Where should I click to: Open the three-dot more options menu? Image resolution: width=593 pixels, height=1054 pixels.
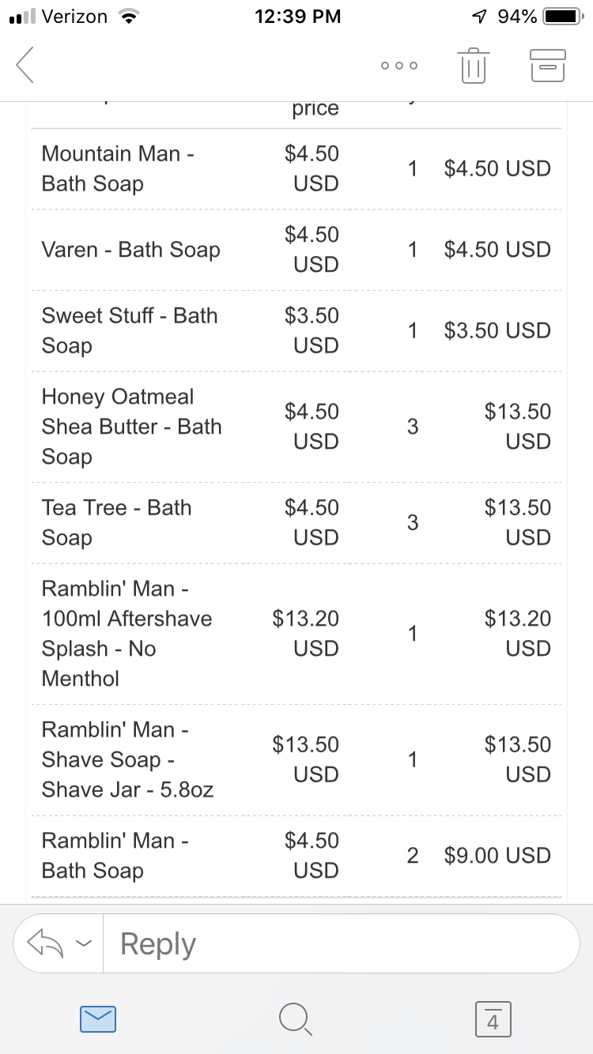coord(399,66)
